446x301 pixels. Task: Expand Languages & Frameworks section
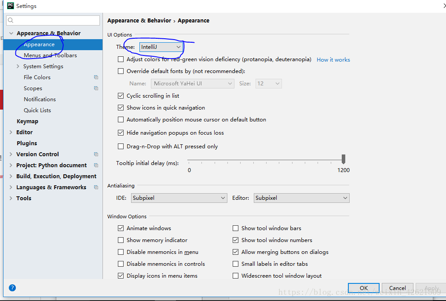tap(11, 187)
